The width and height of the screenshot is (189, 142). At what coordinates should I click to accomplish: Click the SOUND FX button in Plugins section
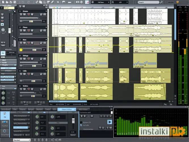8,68
